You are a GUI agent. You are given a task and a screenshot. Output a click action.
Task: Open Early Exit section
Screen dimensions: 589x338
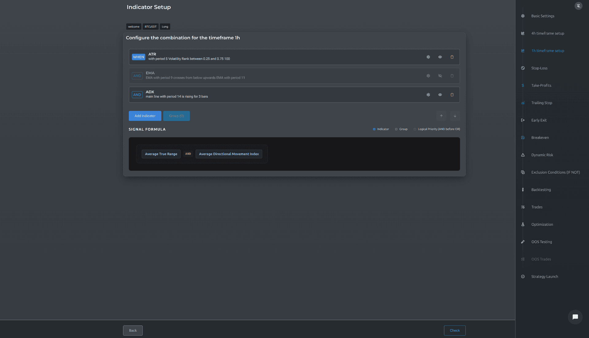(539, 120)
